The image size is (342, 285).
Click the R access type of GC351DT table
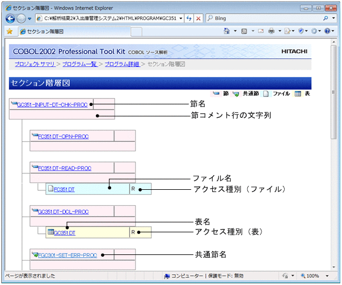[x=133, y=232]
